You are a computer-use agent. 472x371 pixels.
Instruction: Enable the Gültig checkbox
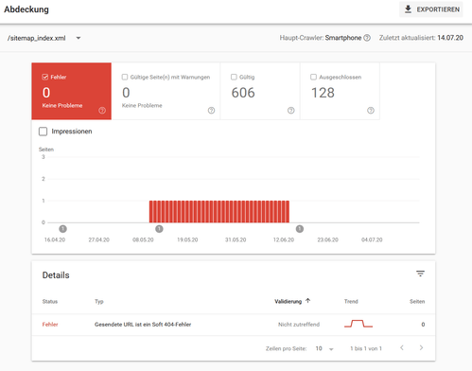pos(234,77)
